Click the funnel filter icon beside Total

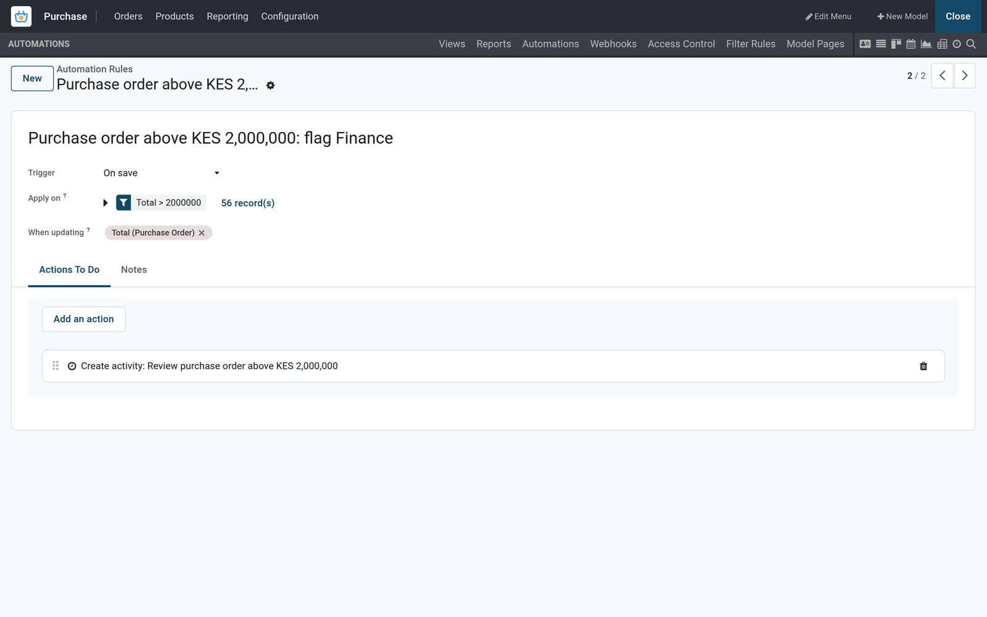coord(123,202)
